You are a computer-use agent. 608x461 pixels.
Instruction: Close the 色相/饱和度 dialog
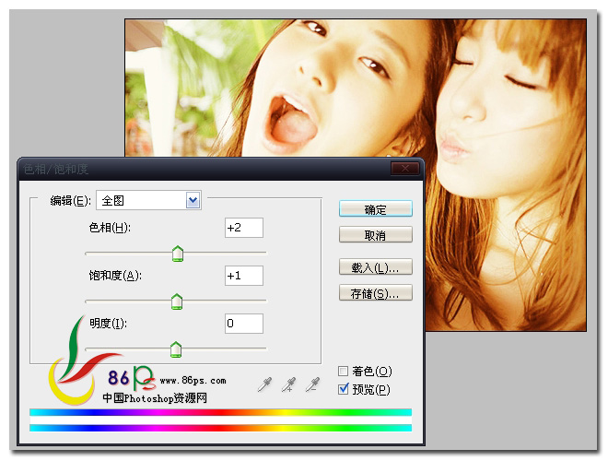(x=403, y=169)
